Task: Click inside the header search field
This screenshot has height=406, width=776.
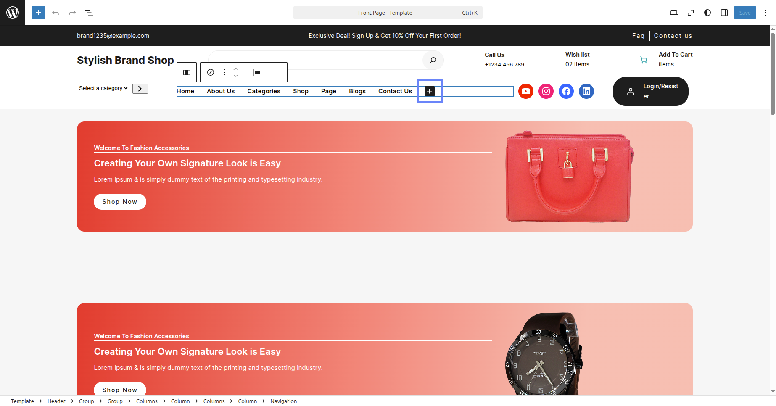Action: [x=315, y=60]
